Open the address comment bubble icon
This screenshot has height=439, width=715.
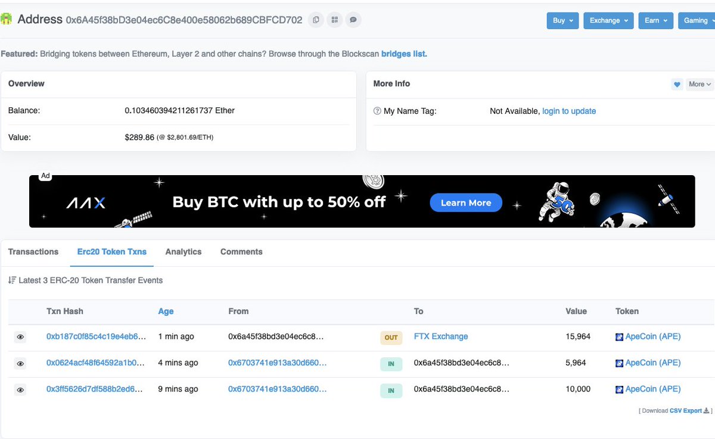coord(353,20)
